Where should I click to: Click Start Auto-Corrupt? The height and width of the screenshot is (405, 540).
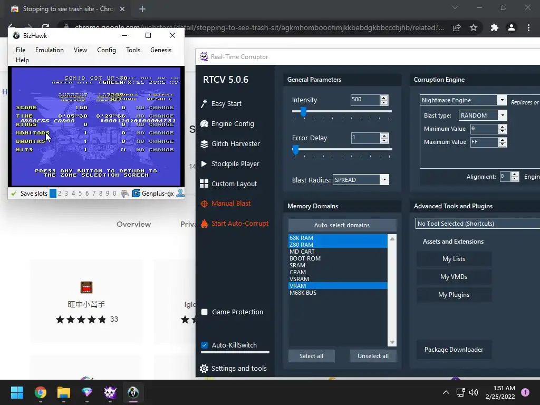234,224
